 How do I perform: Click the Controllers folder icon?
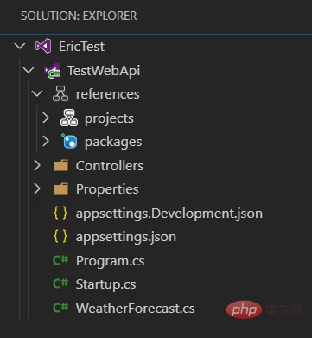60,165
